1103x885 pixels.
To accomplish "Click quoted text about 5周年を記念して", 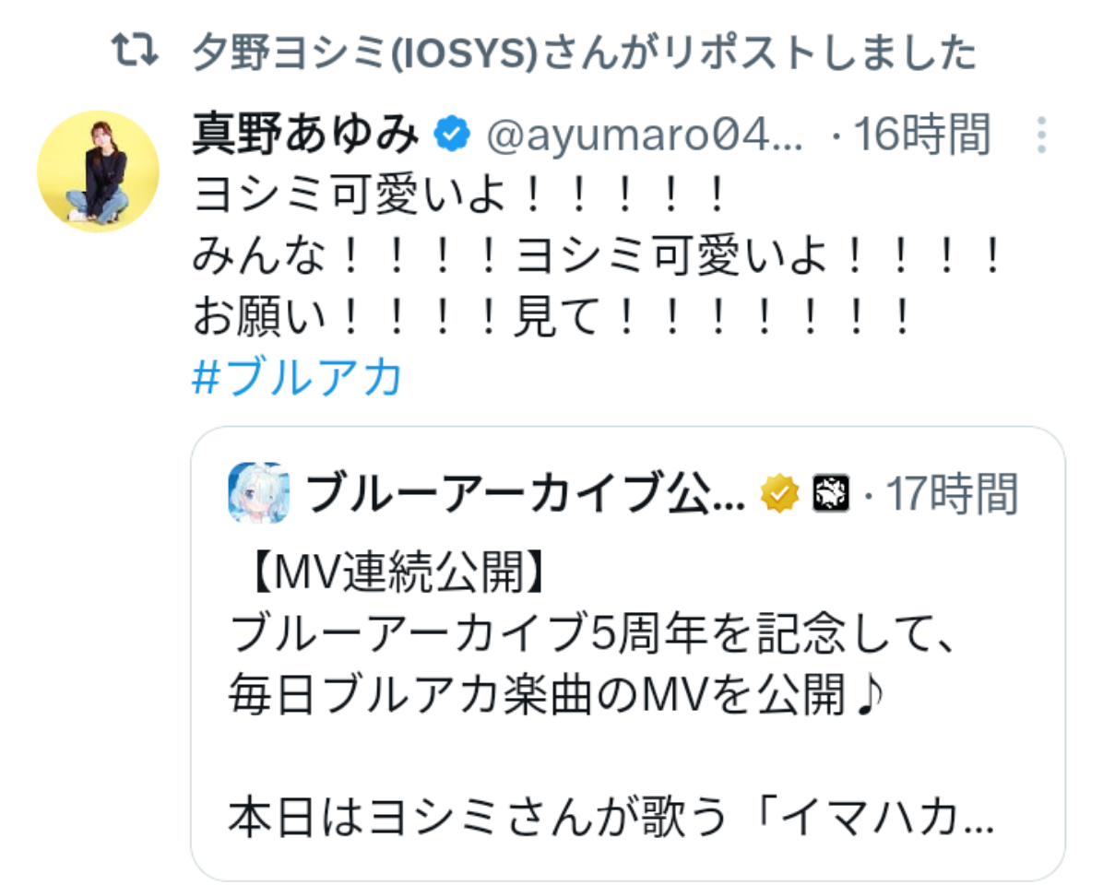I will 592,633.
